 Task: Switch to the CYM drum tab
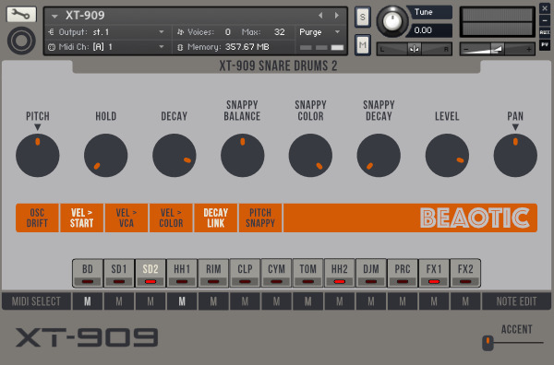[276, 273]
